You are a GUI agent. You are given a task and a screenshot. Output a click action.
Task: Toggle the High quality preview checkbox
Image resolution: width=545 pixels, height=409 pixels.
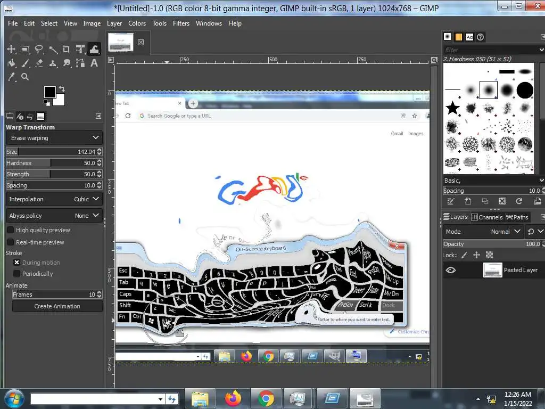click(x=11, y=230)
